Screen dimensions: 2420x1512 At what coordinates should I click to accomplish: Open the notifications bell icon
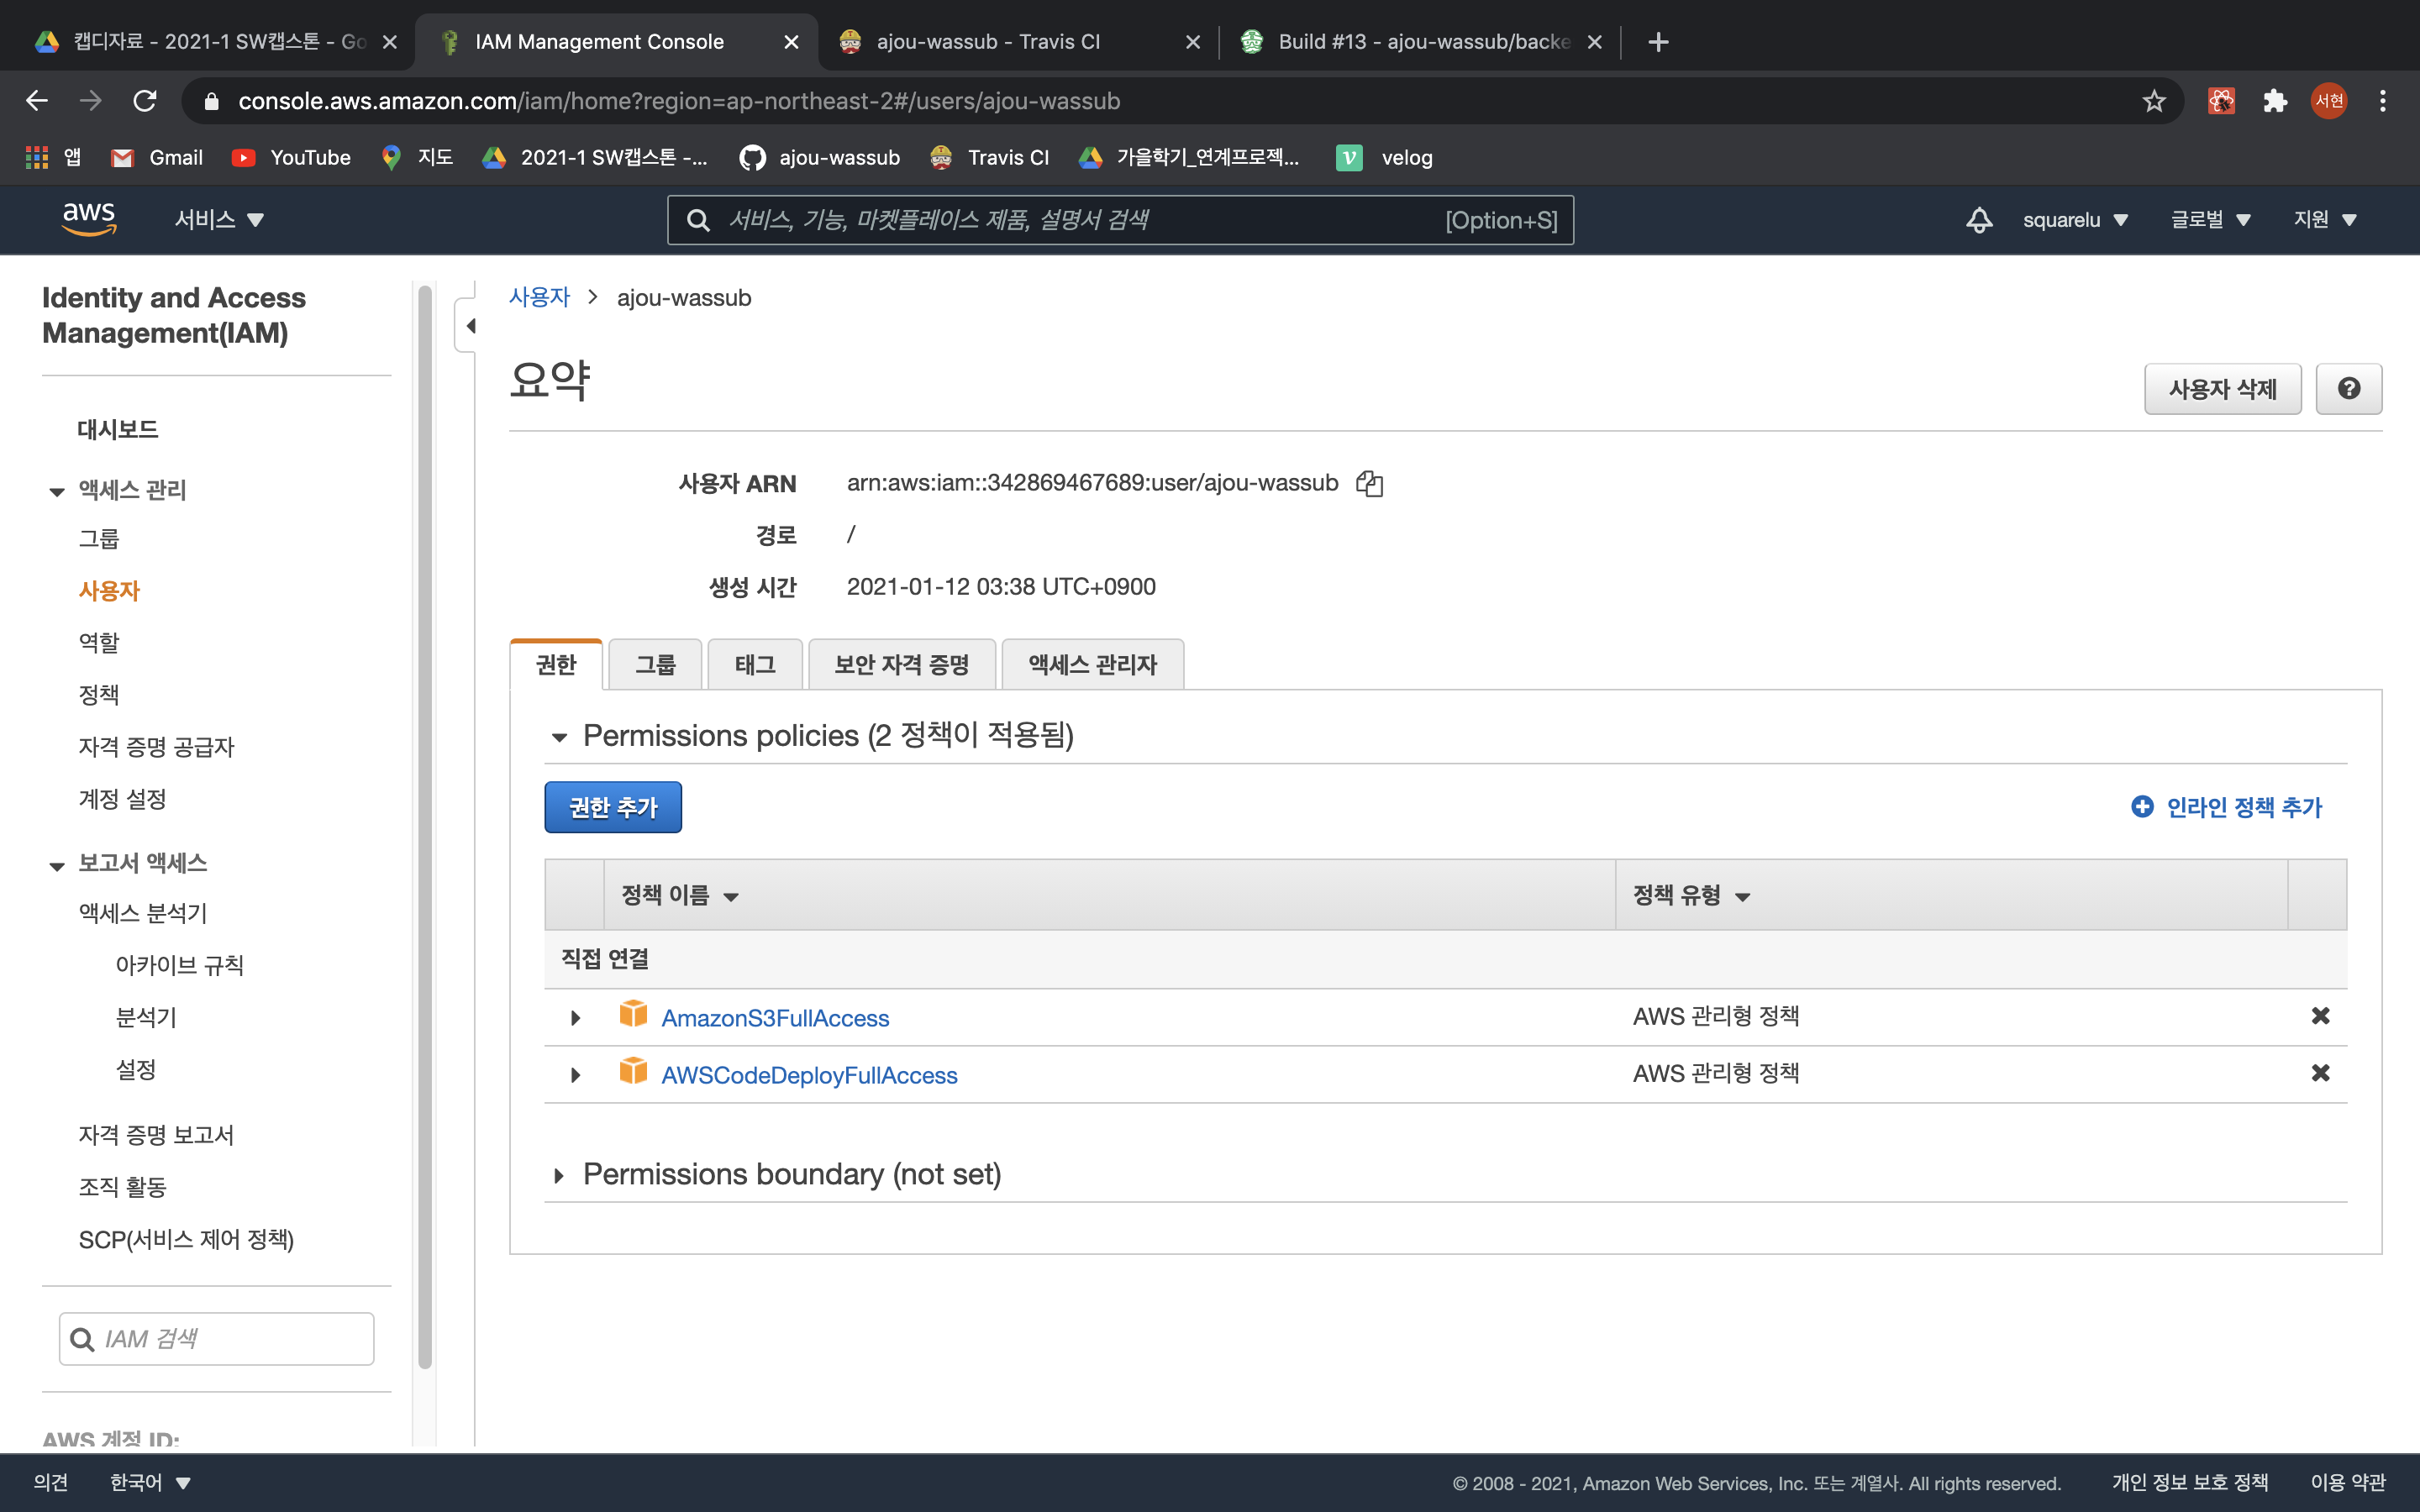pos(1979,220)
